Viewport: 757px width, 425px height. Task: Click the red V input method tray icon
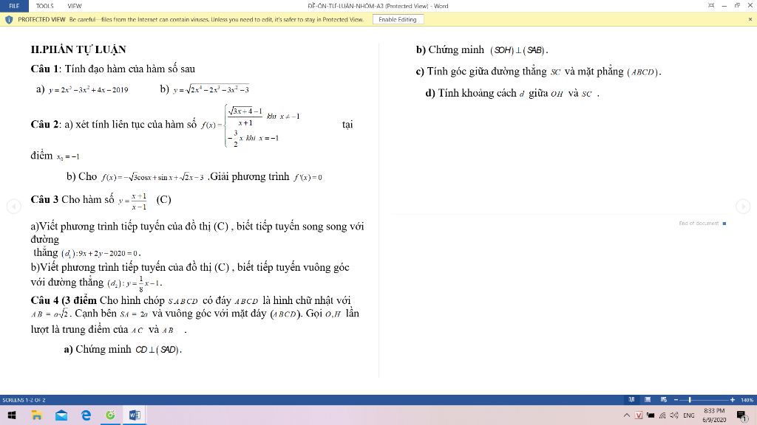639,415
